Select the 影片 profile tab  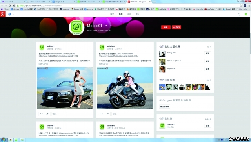(x=138, y=14)
